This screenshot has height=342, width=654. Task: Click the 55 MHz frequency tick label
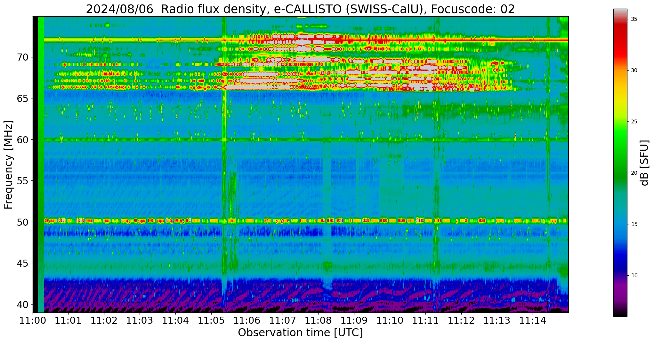pos(22,181)
